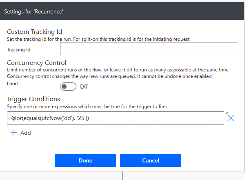Toggle the Concurrency Control Limit switch
This screenshot has height=180, width=245.
[68, 87]
